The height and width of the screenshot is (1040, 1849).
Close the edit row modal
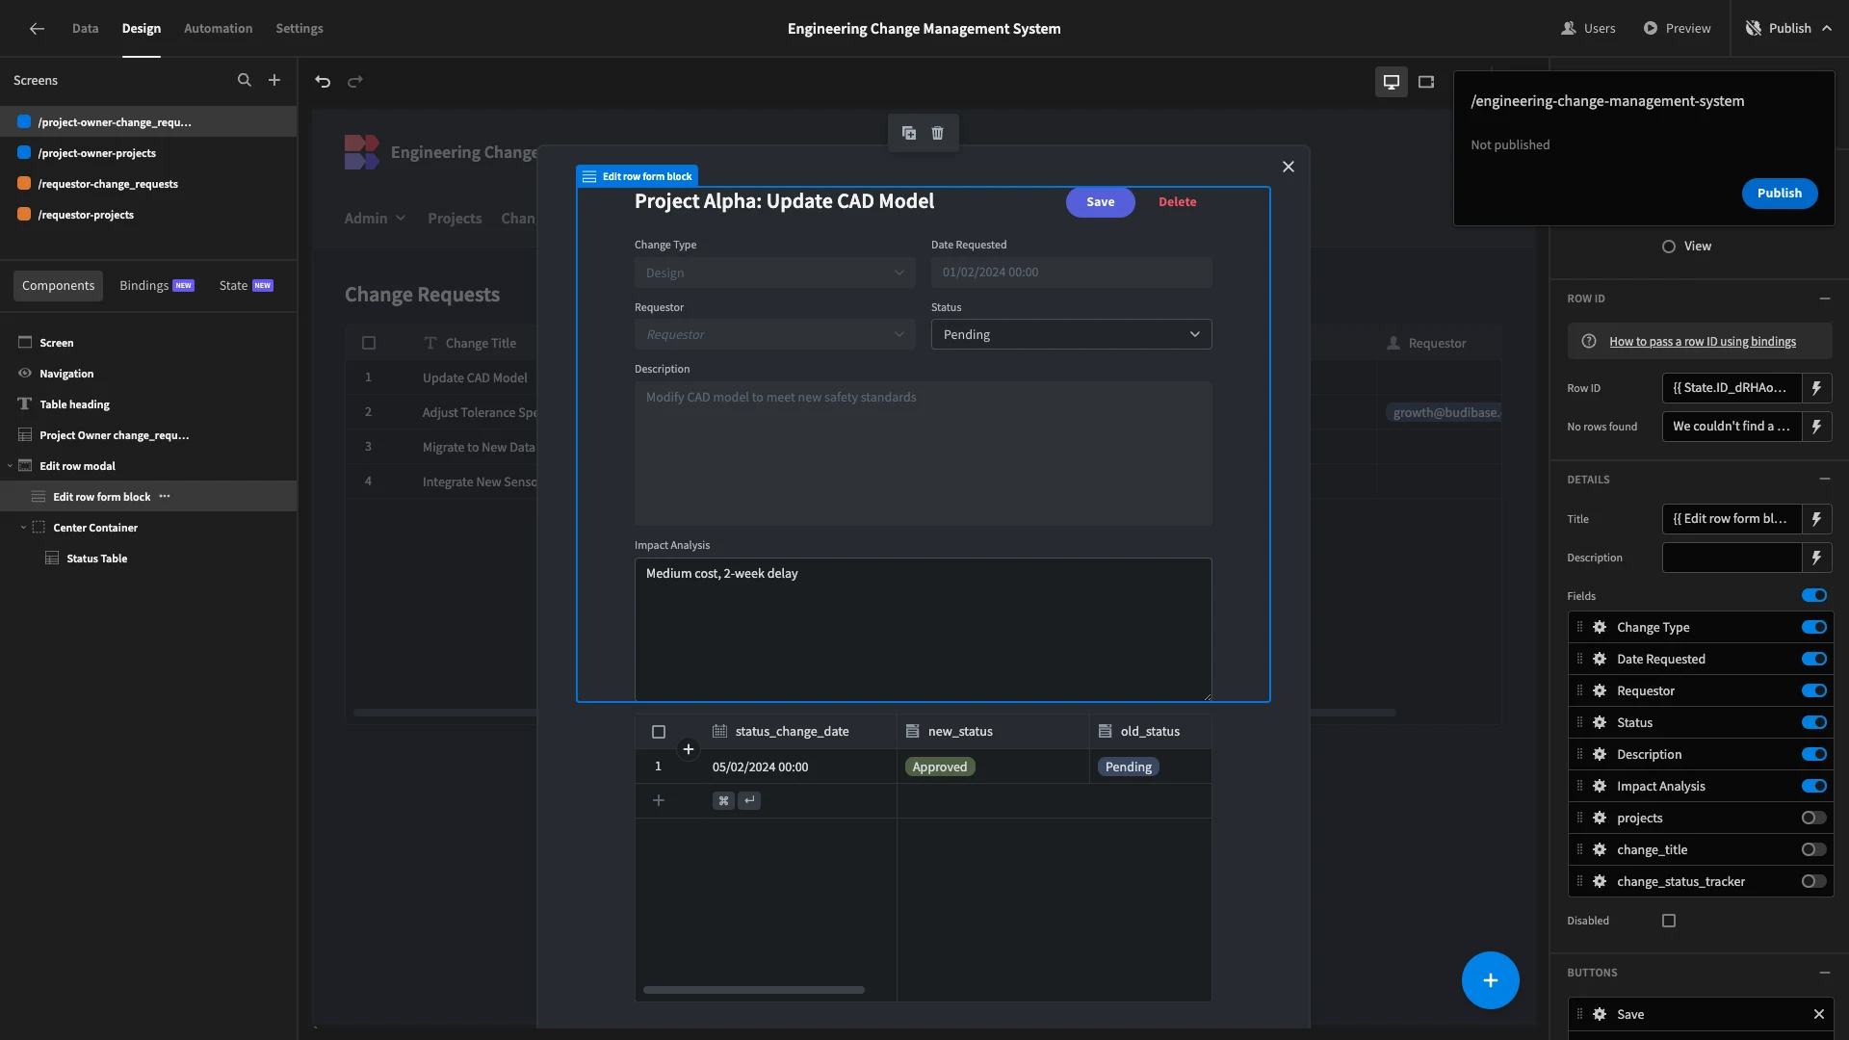tap(1288, 167)
